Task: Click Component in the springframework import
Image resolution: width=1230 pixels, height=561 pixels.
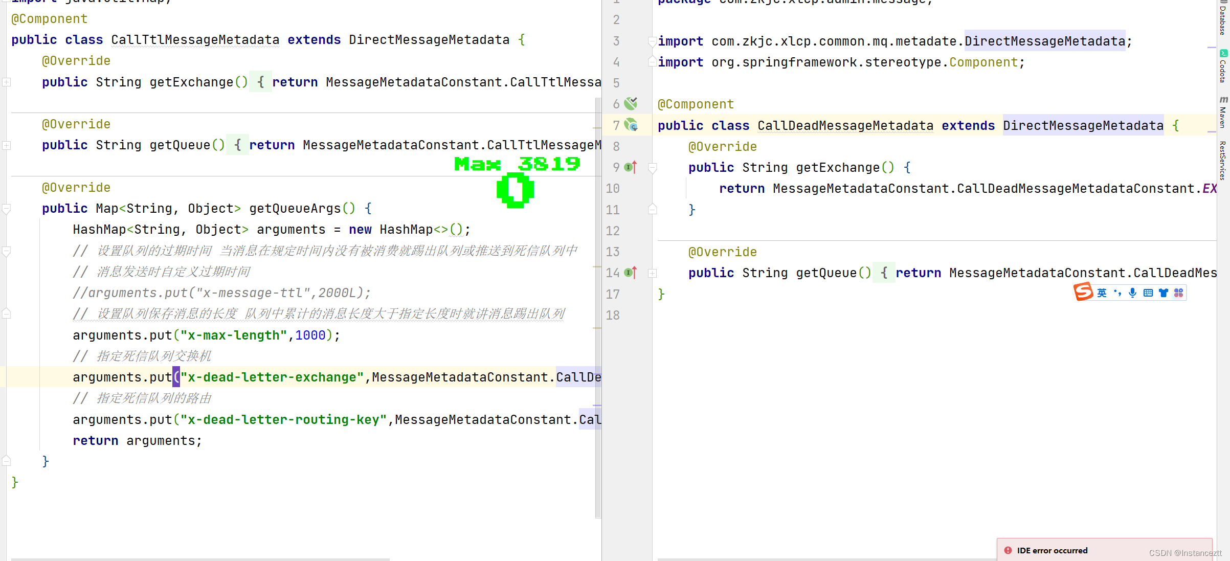Action: click(x=983, y=62)
